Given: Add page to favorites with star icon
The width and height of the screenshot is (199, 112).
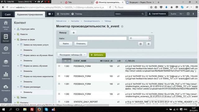Looking at the screenshot, I should tap(122, 26).
